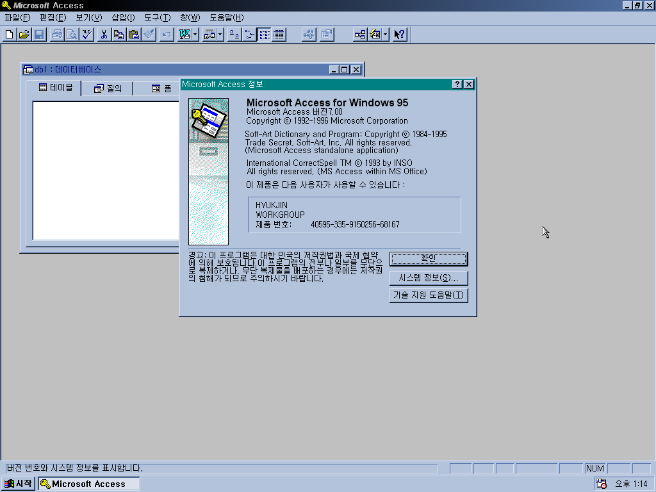656x492 pixels.
Task: Click the db1 window title icon
Action: point(28,69)
